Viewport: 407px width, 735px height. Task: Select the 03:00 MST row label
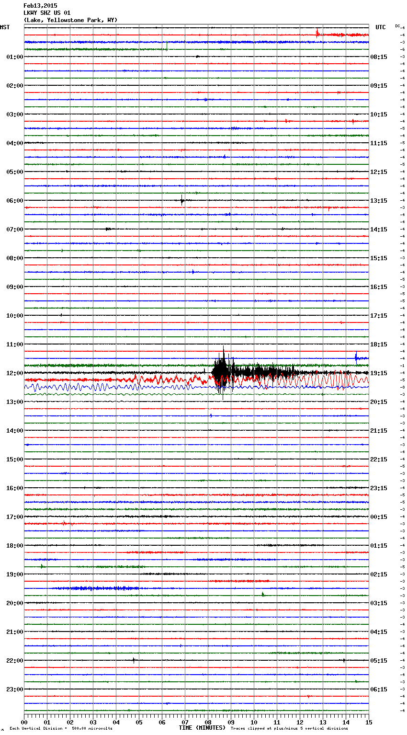pos(15,115)
